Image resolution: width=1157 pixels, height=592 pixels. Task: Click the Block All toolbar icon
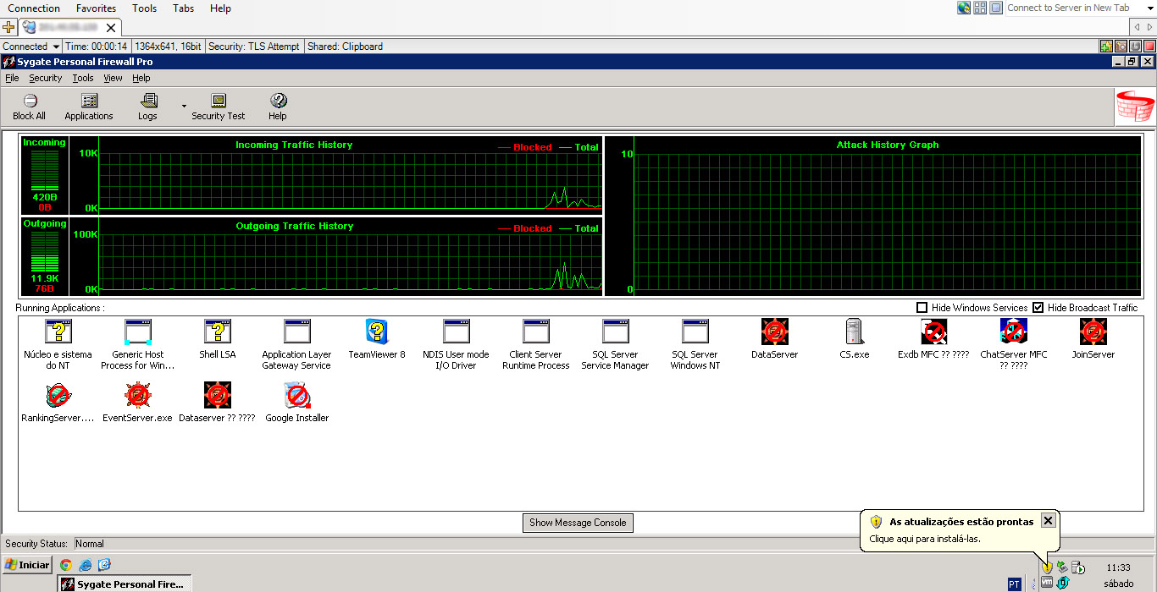click(29, 105)
